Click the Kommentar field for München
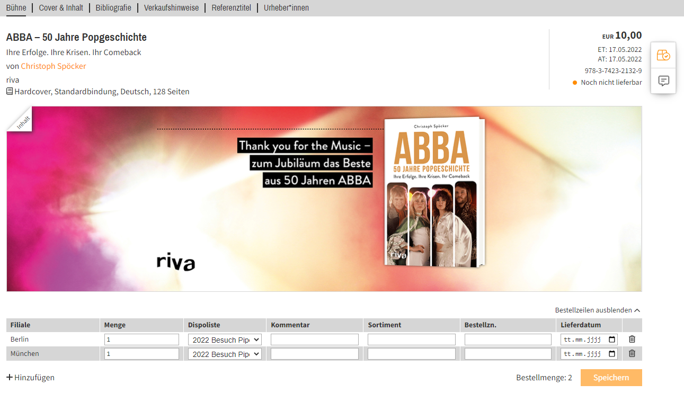 (315, 354)
